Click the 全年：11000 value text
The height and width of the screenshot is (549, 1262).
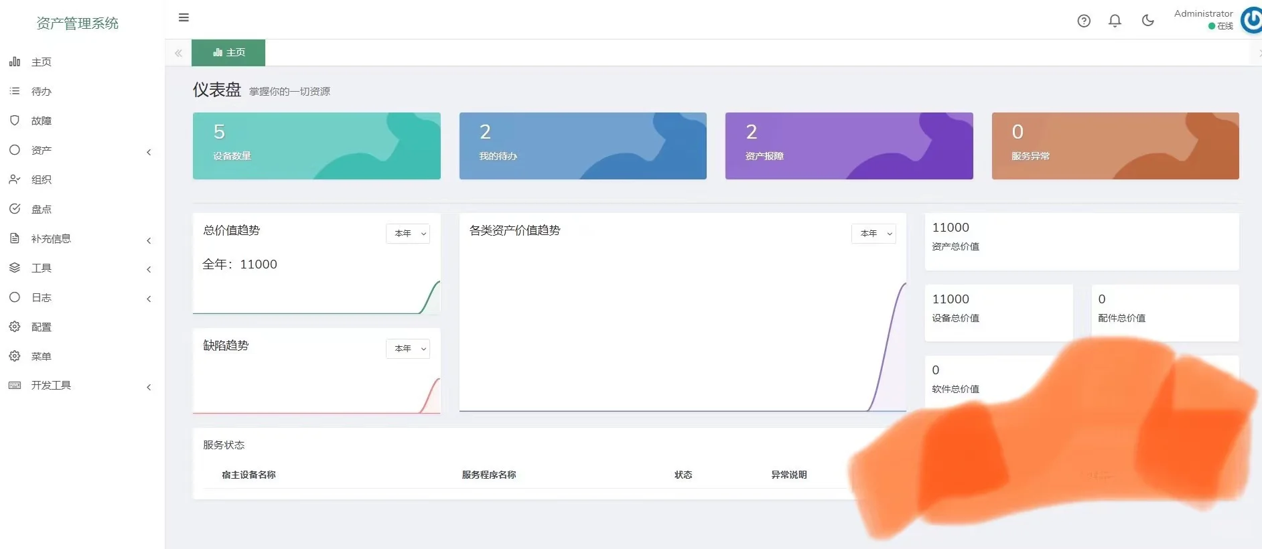[x=240, y=264]
